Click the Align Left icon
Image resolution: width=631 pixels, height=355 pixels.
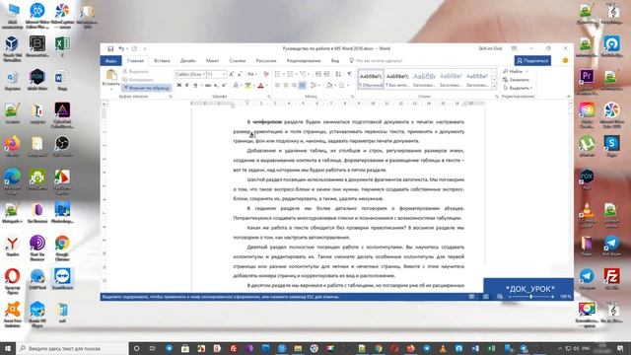(277, 86)
